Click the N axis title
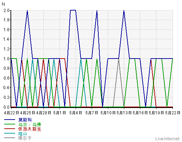 click(3, 4)
